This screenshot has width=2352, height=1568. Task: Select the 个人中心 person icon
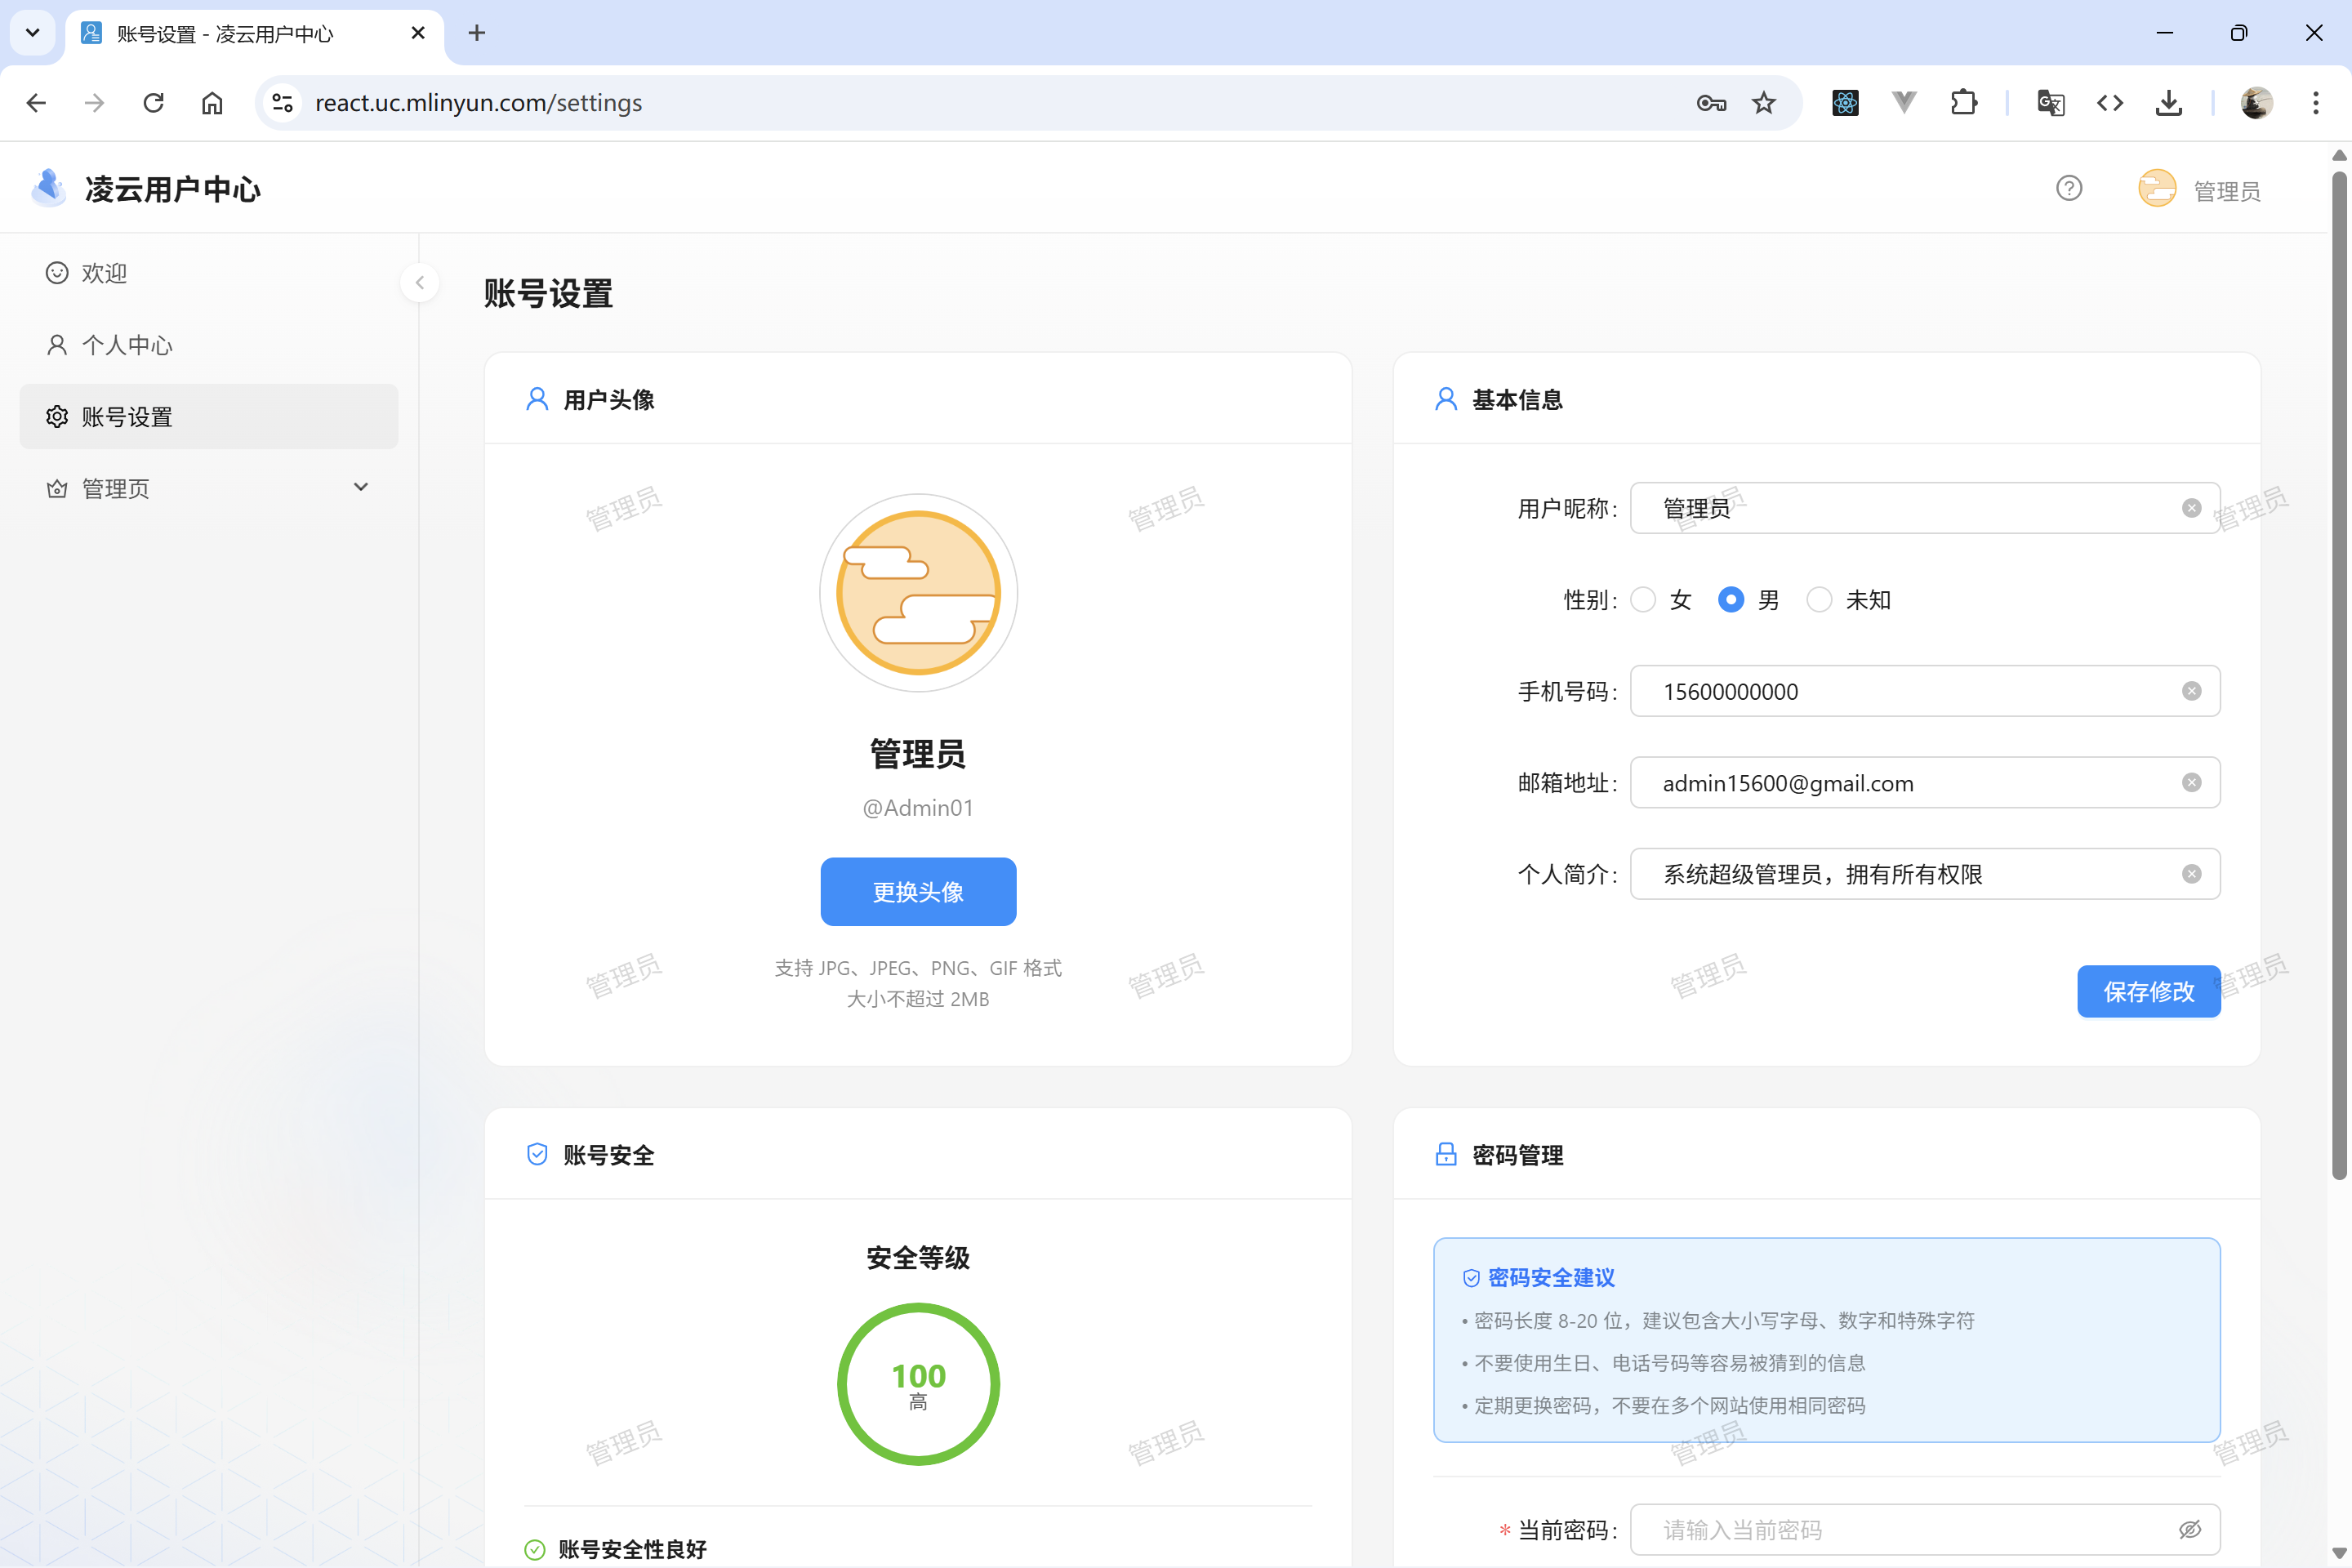point(57,344)
